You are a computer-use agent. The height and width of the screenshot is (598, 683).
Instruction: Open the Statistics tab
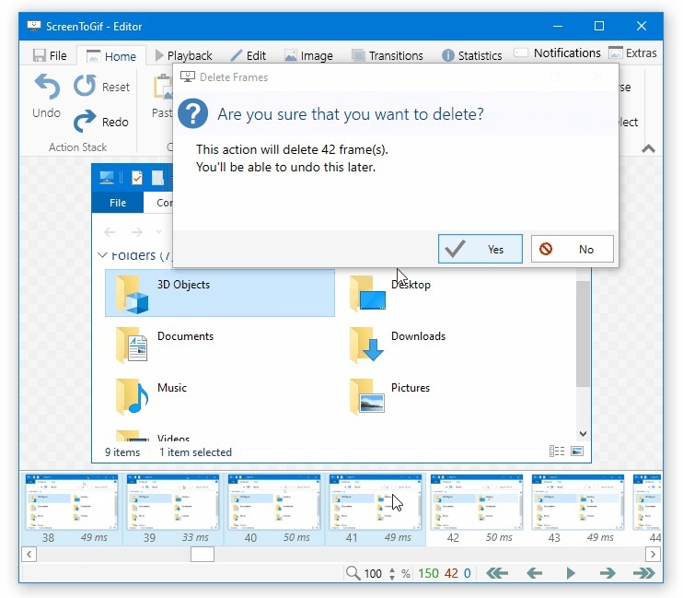(471, 56)
